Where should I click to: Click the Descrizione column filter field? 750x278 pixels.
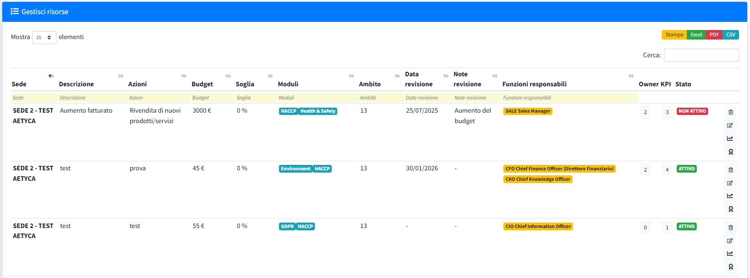[92, 98]
